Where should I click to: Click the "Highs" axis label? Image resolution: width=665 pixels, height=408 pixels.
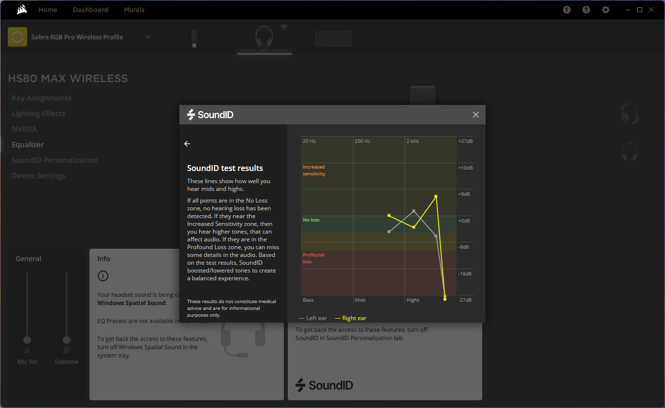click(413, 300)
